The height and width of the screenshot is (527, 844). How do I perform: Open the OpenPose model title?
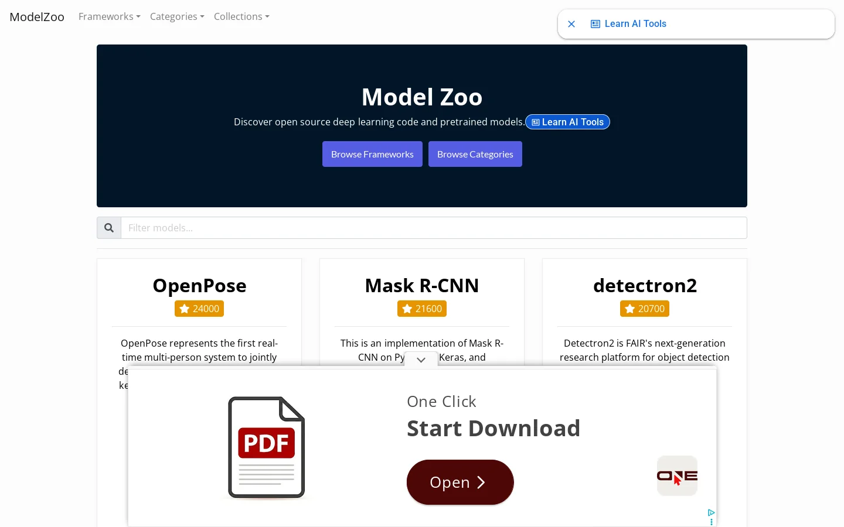pos(199,285)
